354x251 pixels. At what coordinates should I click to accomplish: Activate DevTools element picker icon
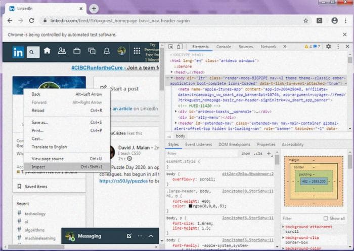(171, 47)
